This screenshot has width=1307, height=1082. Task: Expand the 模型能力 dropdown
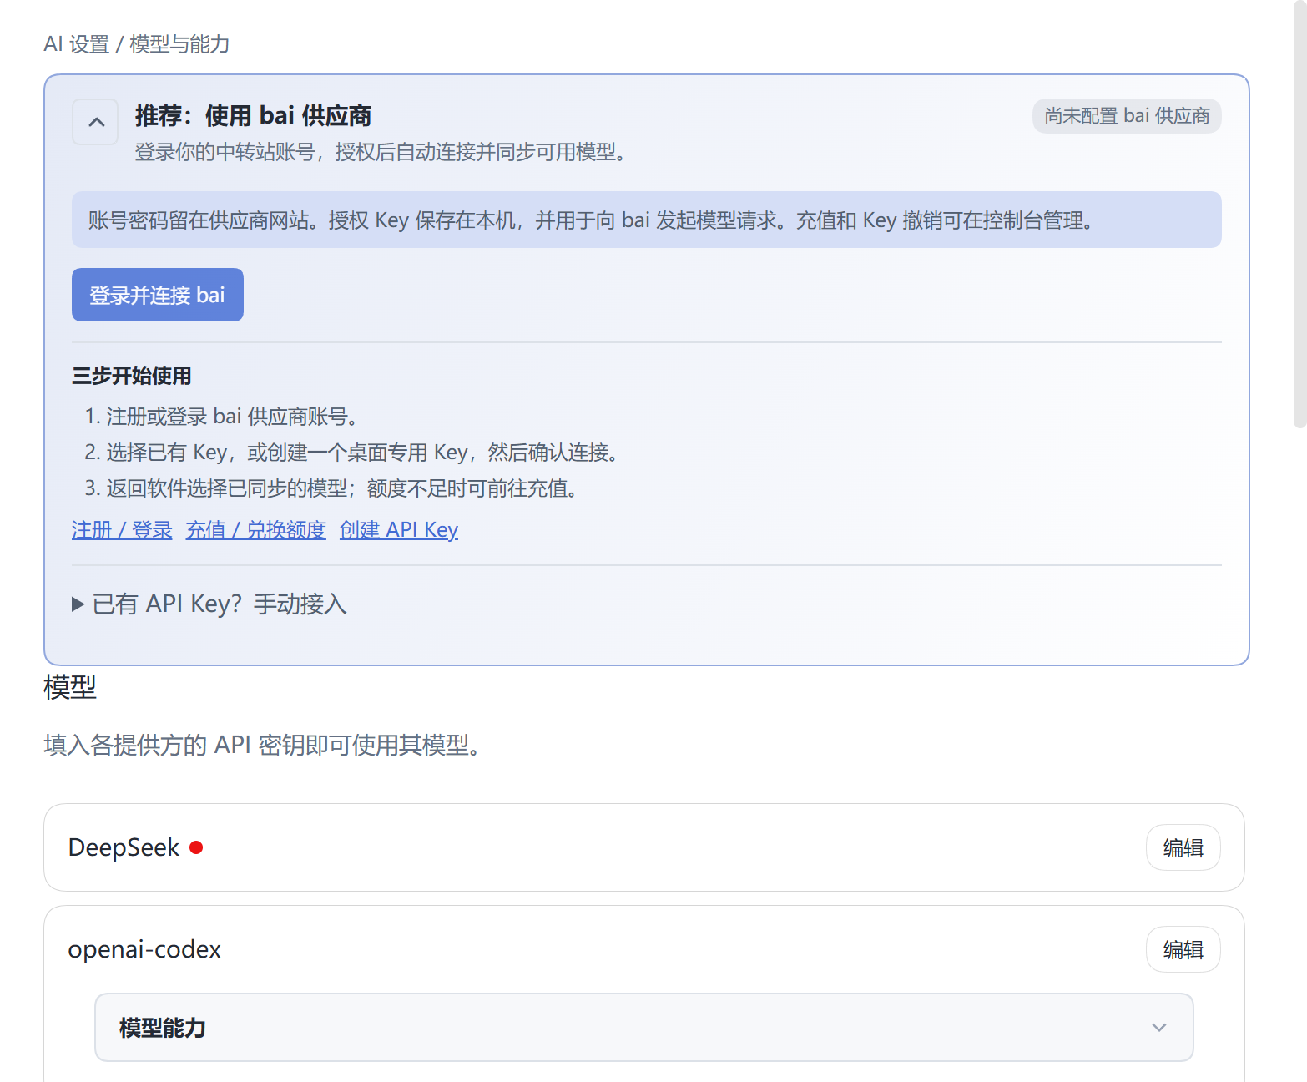tap(644, 1028)
